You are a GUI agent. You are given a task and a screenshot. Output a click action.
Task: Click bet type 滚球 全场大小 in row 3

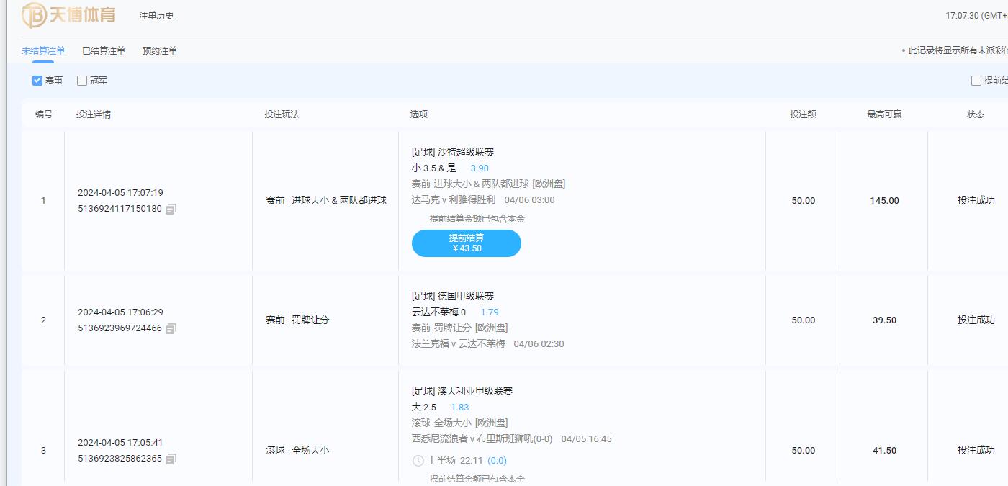pos(297,450)
